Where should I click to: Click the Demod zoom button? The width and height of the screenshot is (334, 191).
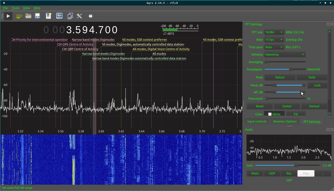(x=314, y=106)
